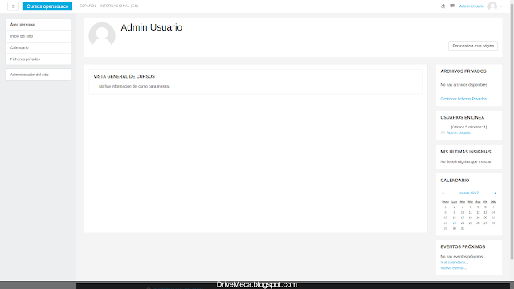
Task: Click the Mis últimas insignias block title
Action: [x=466, y=152]
